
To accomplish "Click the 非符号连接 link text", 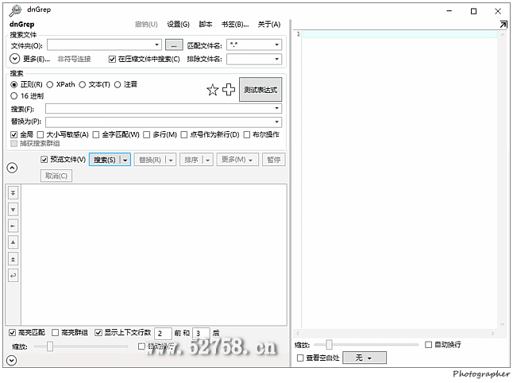I will click(75, 60).
